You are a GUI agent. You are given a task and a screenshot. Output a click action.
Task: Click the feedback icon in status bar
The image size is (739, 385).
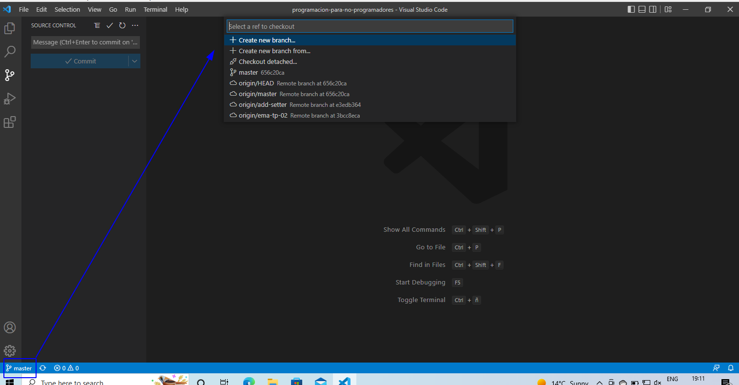[716, 368]
